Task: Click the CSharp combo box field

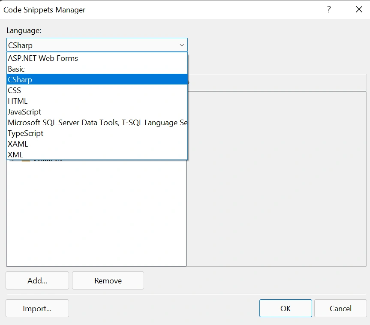Action: (x=97, y=45)
